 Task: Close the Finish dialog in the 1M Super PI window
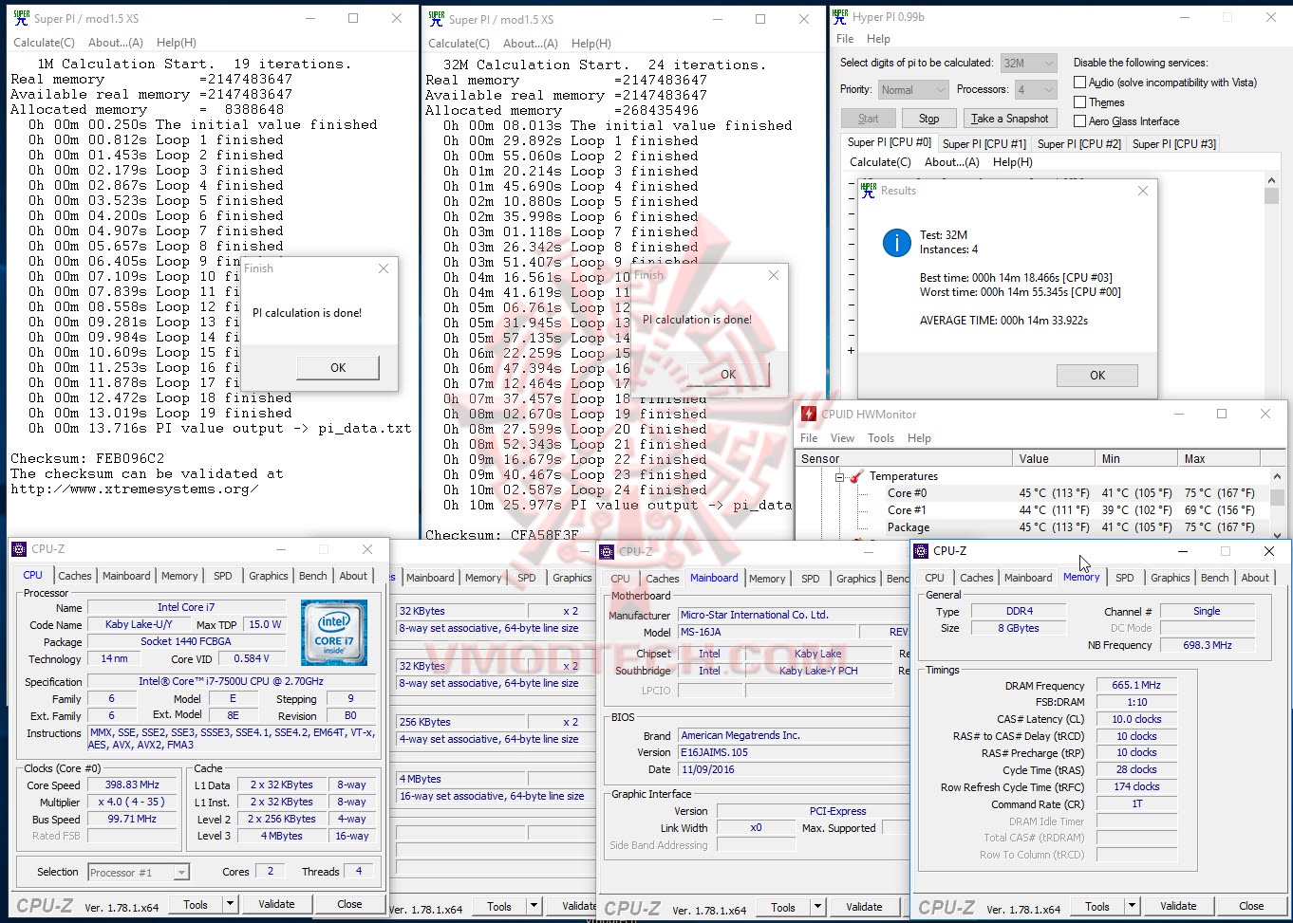tap(384, 268)
